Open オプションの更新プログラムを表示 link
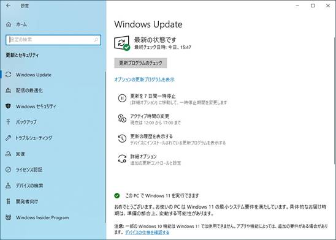The image size is (336, 240). coord(144,80)
